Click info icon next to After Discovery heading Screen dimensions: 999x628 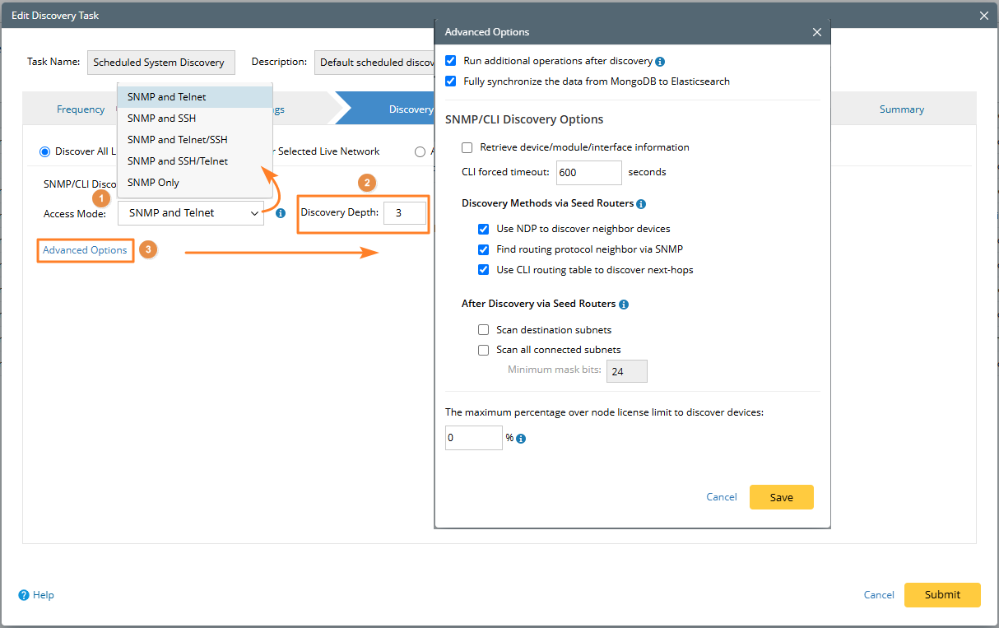(624, 305)
